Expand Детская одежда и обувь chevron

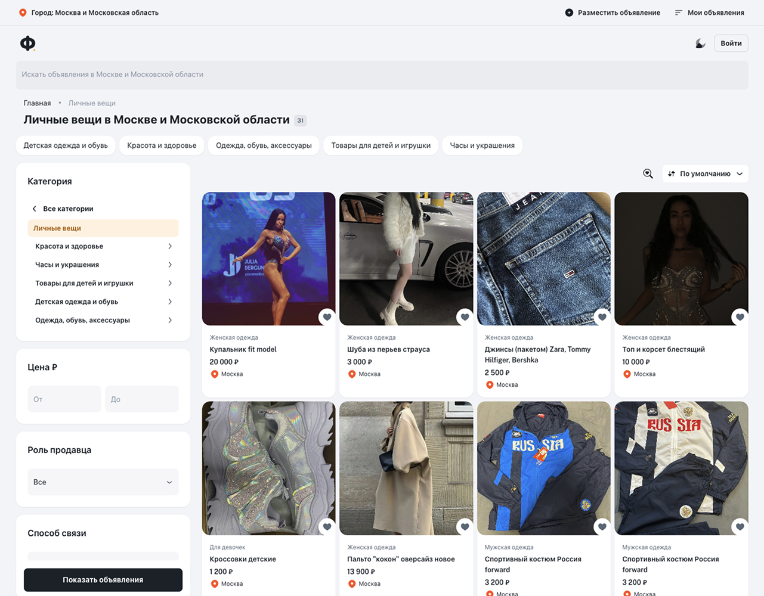(x=170, y=302)
